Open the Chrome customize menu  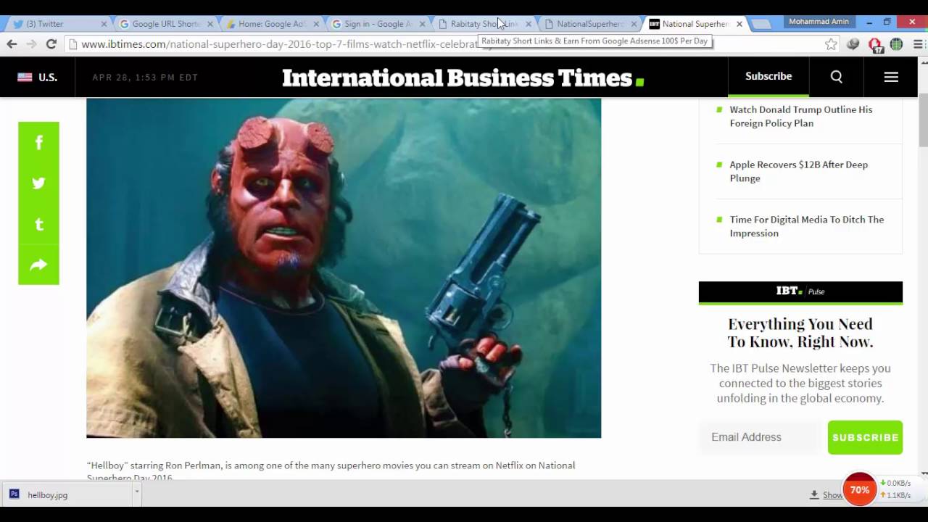pyautogui.click(x=918, y=44)
